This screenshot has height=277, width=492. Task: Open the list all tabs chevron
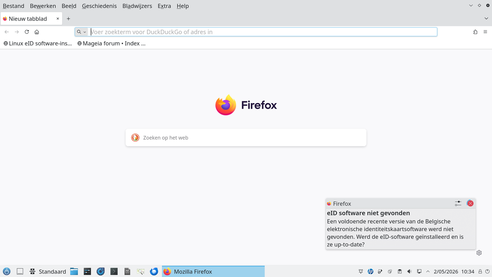[486, 18]
